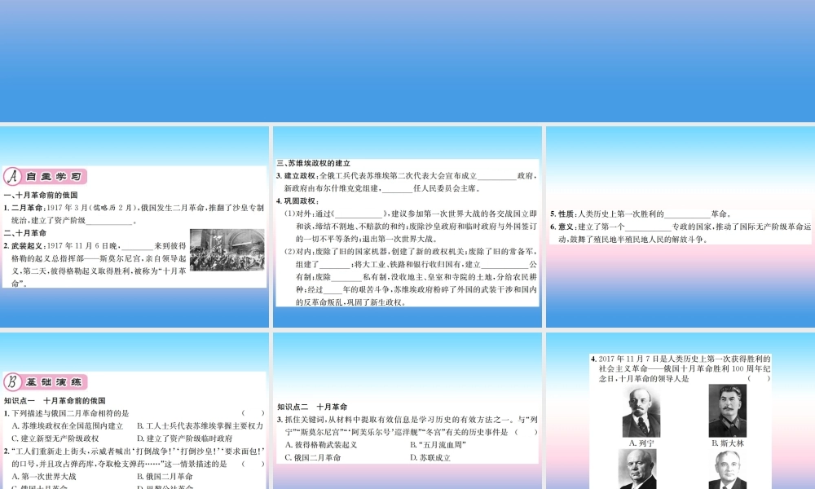Click question 1 下列描述与俄国二月革命相符的是
Screen dimensions: 815x489
[67, 413]
